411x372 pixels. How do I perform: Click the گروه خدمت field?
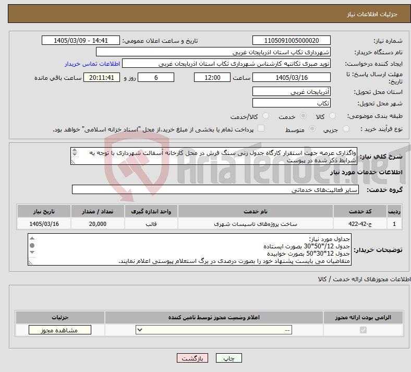215,189
